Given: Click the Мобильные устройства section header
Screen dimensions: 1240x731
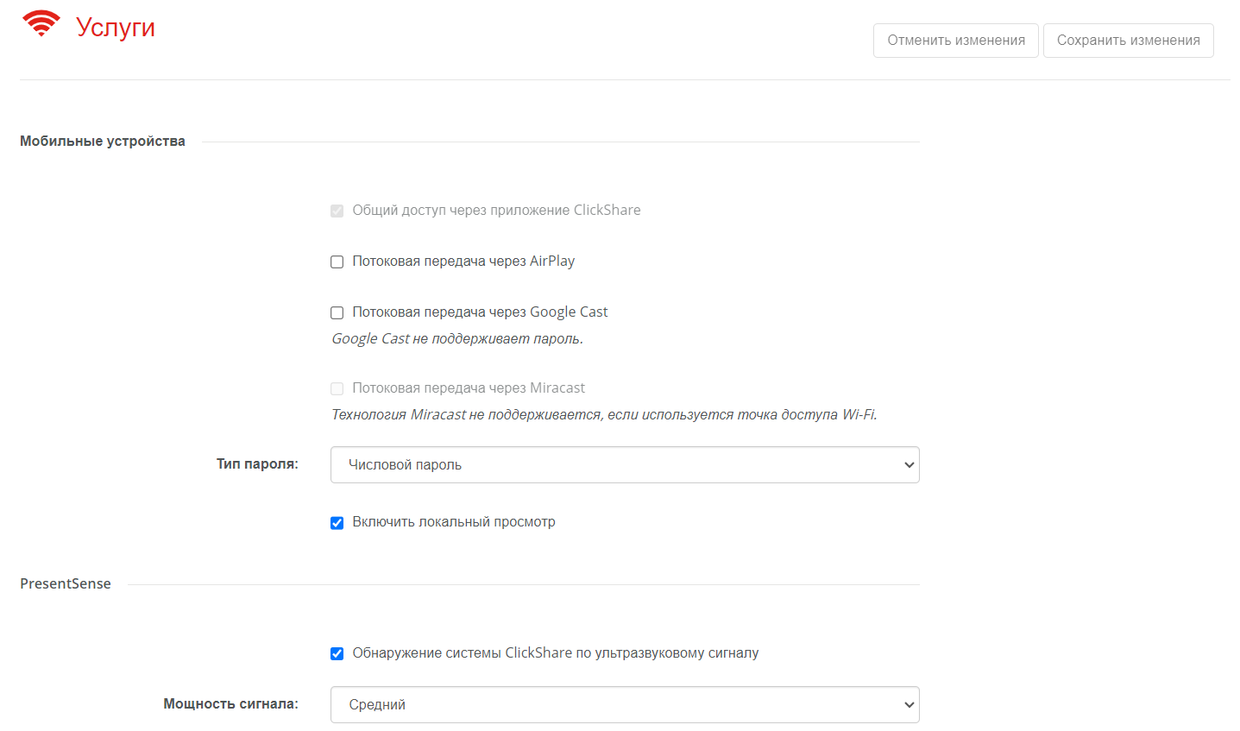Looking at the screenshot, I should tap(103, 141).
